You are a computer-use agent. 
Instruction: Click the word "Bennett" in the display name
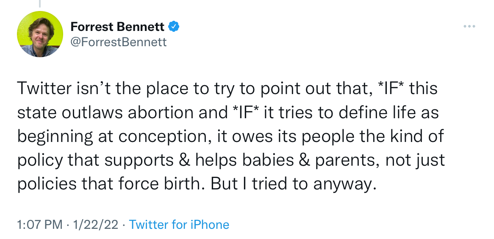[144, 27]
